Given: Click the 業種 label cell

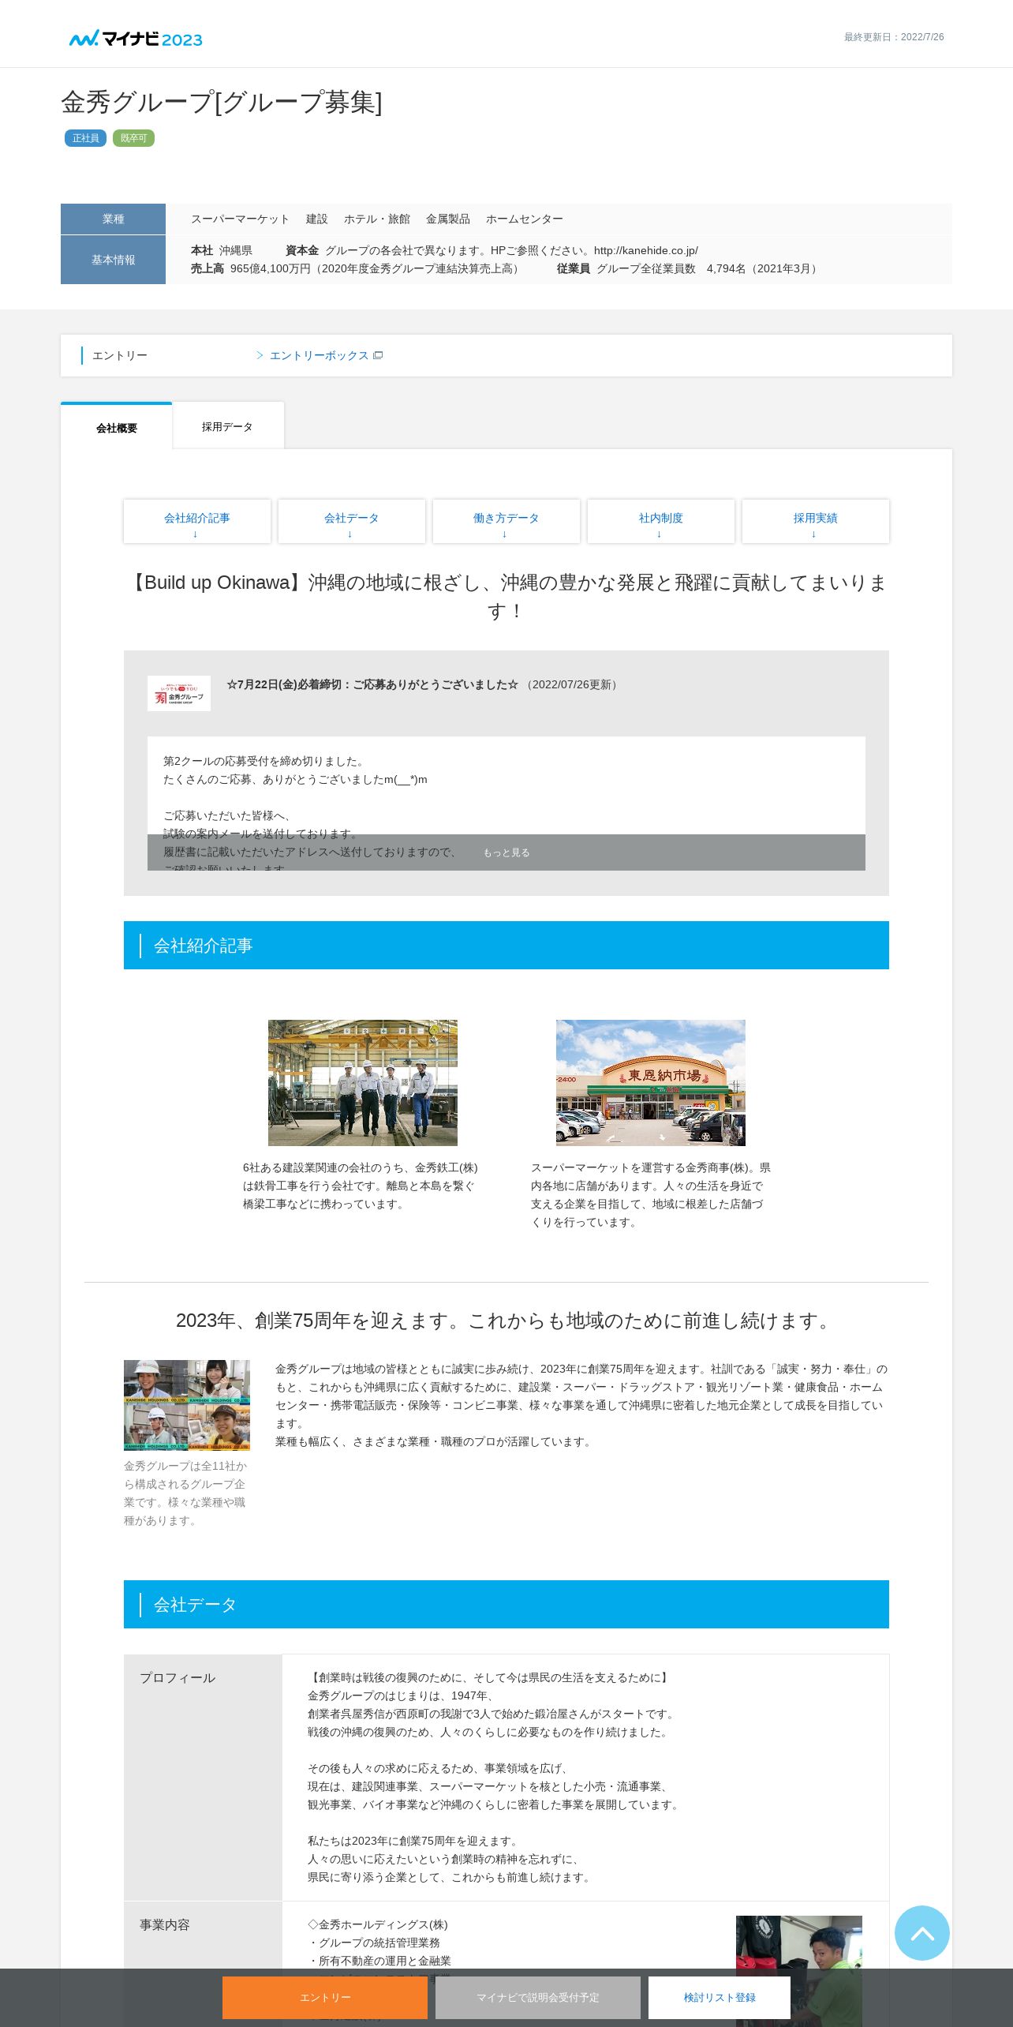Looking at the screenshot, I should 113,219.
